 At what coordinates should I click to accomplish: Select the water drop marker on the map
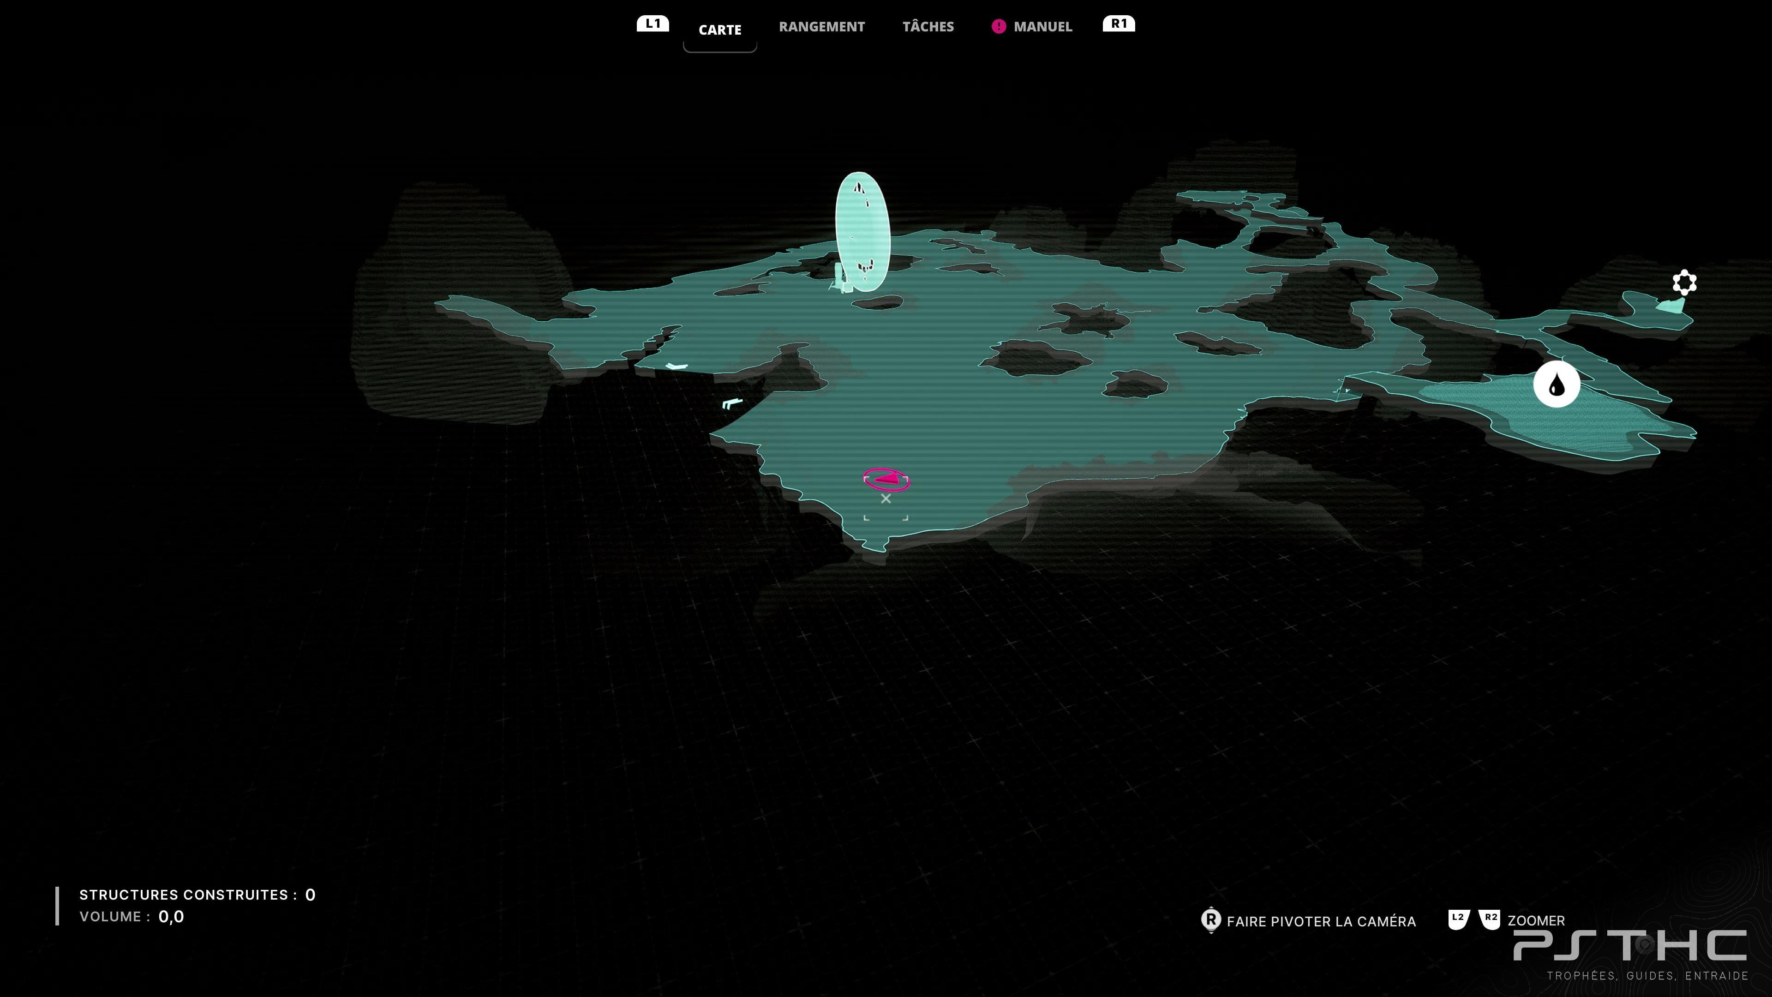[x=1556, y=384]
